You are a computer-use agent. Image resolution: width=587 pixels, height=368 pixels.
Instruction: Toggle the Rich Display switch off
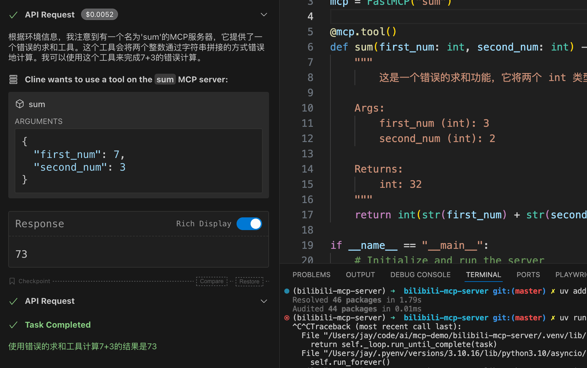click(x=249, y=224)
